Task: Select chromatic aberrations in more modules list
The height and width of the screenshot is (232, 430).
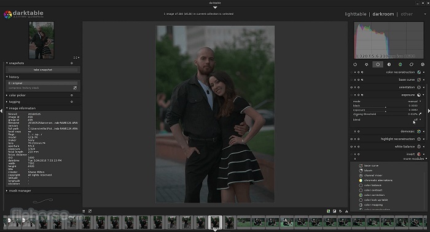Action: [378, 181]
